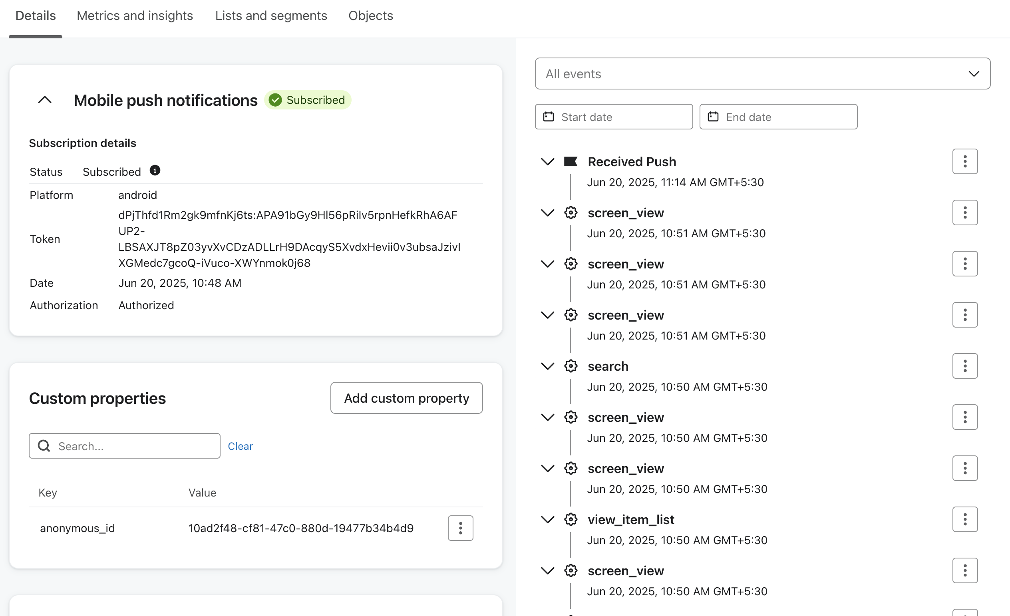Click the subscription date Jun 20, 2025, 10:48 AM
Screen dimensions: 1010x616
180,283
